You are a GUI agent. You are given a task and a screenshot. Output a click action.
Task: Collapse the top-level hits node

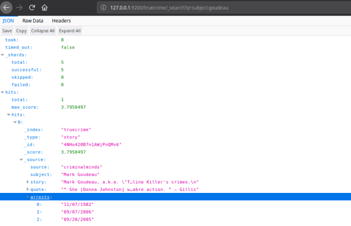pos(3,92)
